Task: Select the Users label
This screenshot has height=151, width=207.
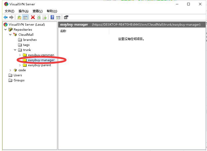Action: (18, 75)
